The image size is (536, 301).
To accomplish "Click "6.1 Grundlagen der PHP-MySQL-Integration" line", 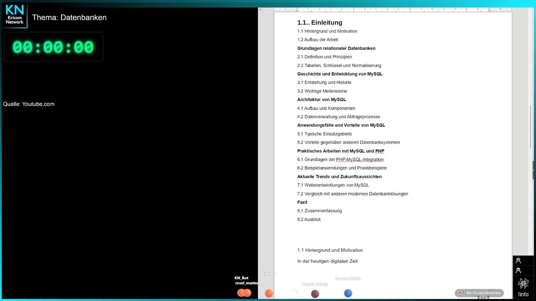I will tap(340, 160).
